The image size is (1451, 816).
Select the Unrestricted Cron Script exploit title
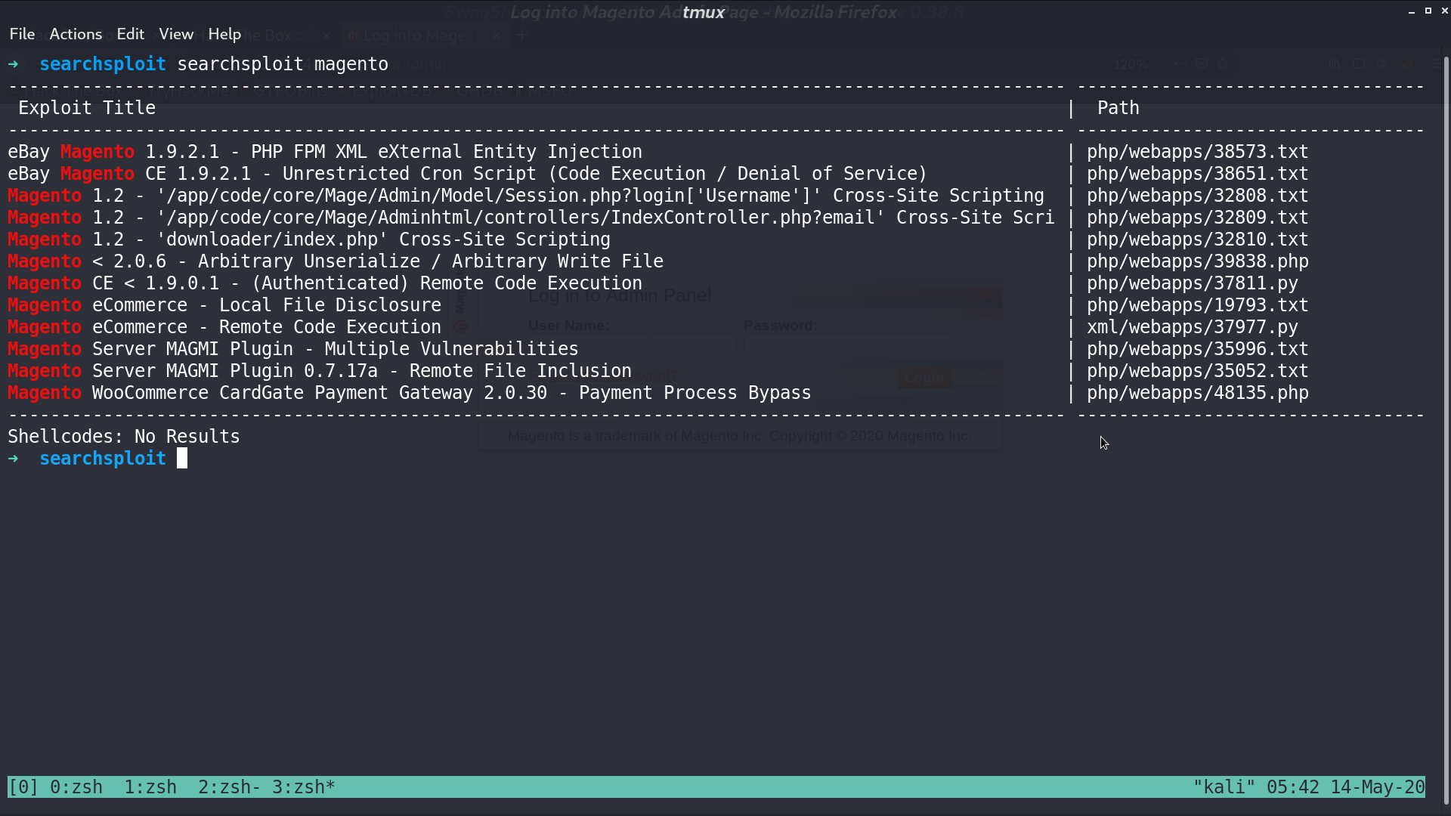(x=467, y=174)
